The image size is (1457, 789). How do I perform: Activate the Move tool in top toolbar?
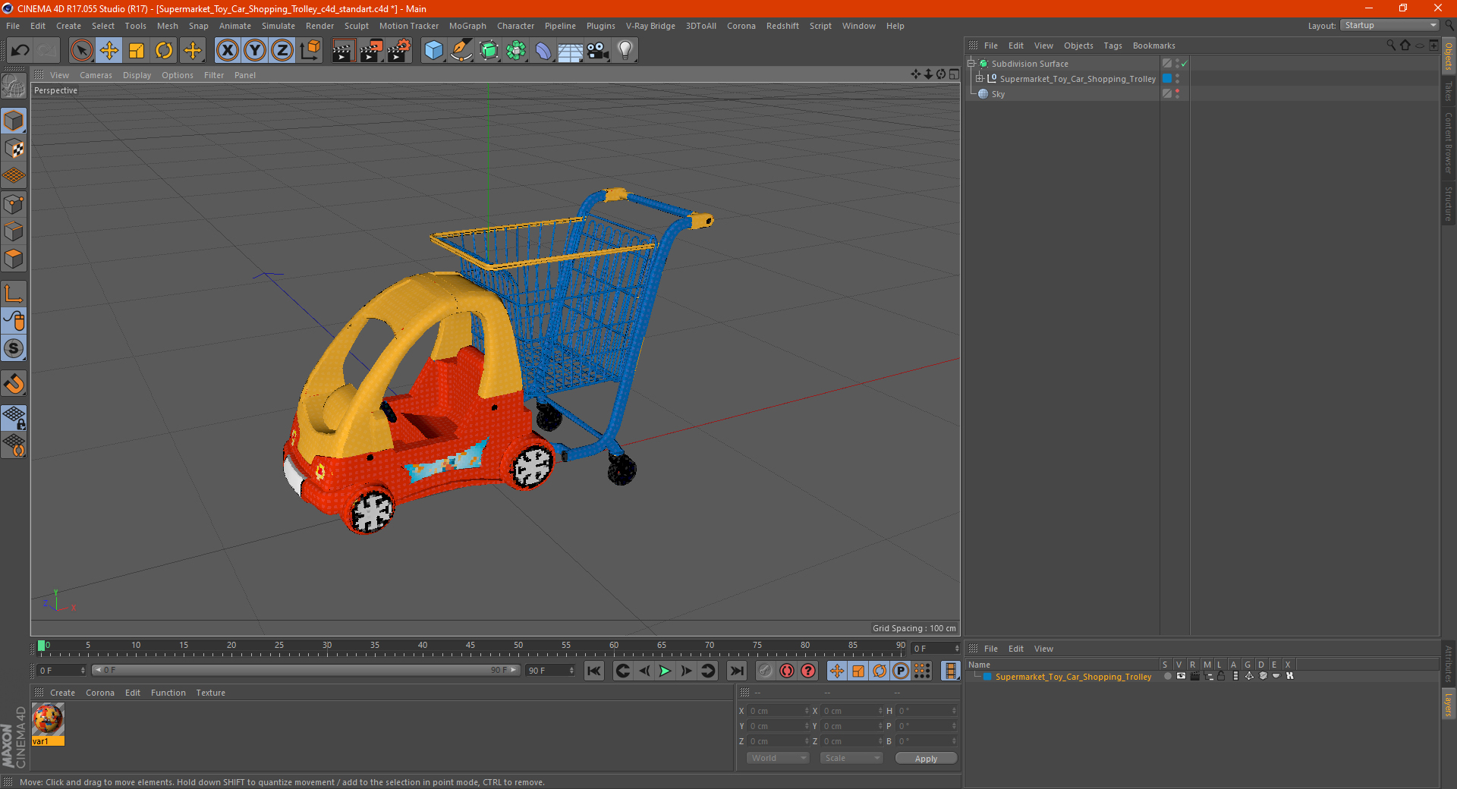109,51
